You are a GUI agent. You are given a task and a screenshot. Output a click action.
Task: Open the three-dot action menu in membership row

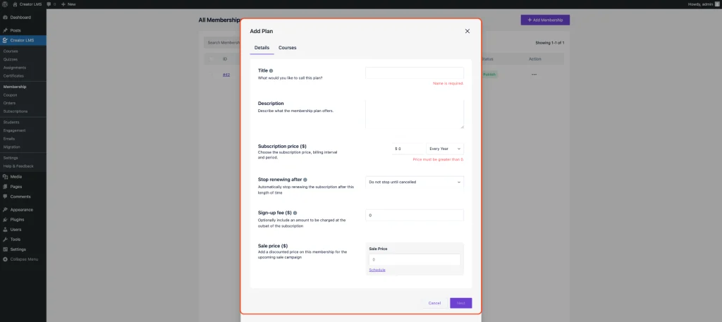point(534,74)
